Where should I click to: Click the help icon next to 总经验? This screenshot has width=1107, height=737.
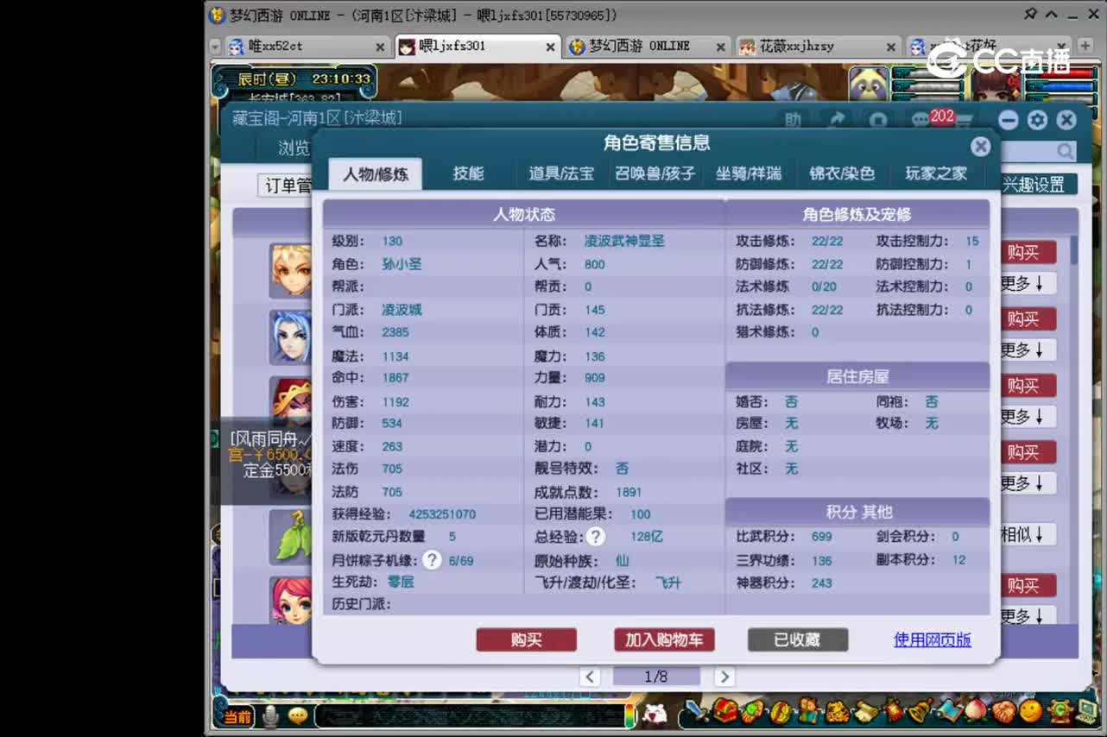[x=596, y=537]
